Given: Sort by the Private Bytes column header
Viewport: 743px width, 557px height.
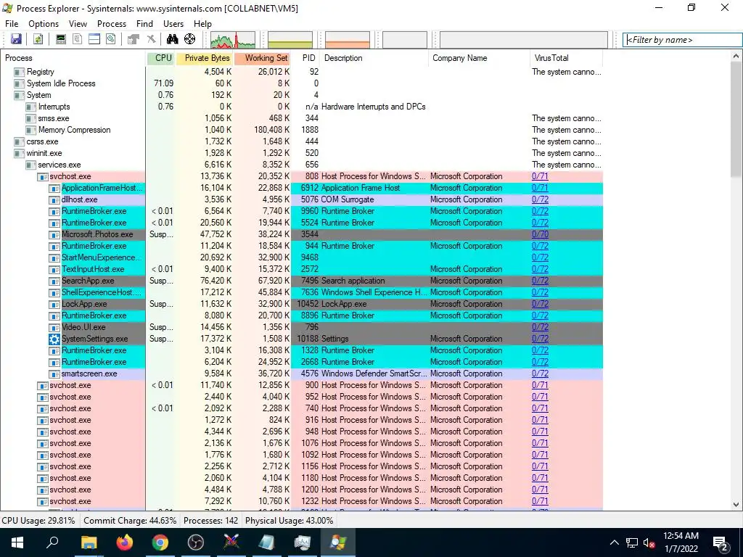Looking at the screenshot, I should click(205, 58).
